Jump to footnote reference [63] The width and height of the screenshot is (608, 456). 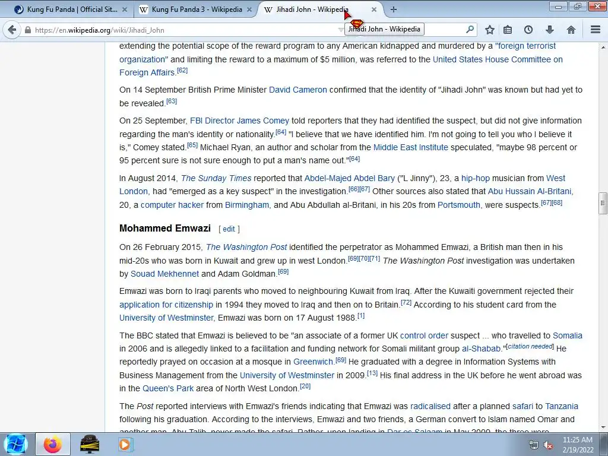pyautogui.click(x=172, y=101)
